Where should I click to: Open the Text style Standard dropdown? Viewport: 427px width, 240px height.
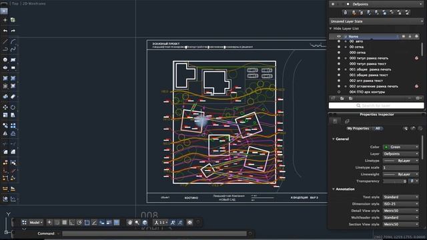(x=401, y=197)
